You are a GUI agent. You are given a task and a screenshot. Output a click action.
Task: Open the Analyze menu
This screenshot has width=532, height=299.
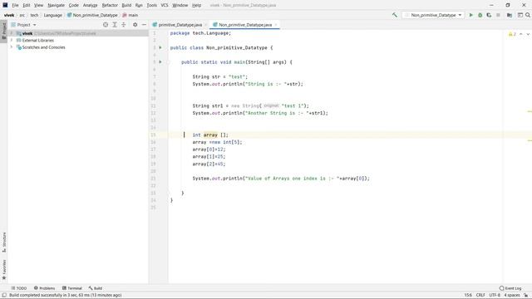pos(91,5)
